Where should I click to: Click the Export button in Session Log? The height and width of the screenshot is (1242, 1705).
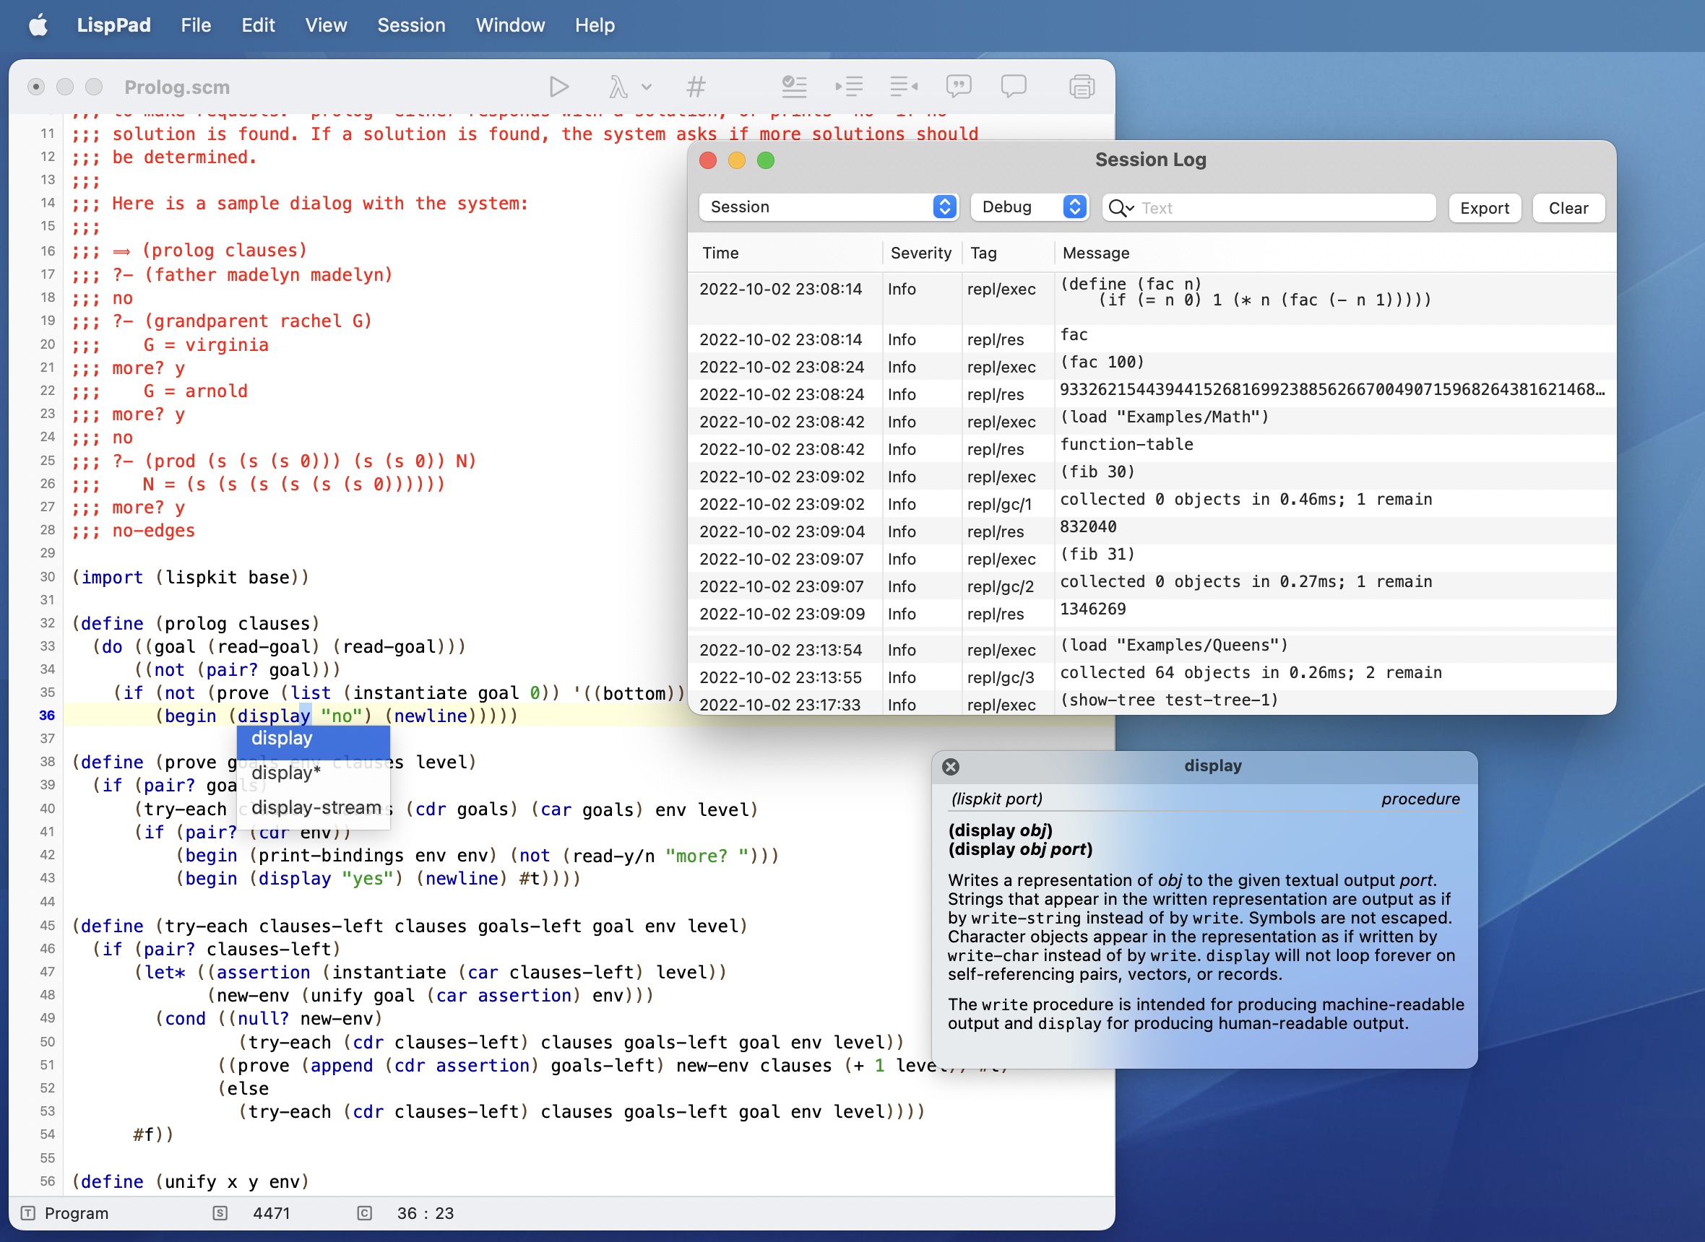tap(1484, 207)
